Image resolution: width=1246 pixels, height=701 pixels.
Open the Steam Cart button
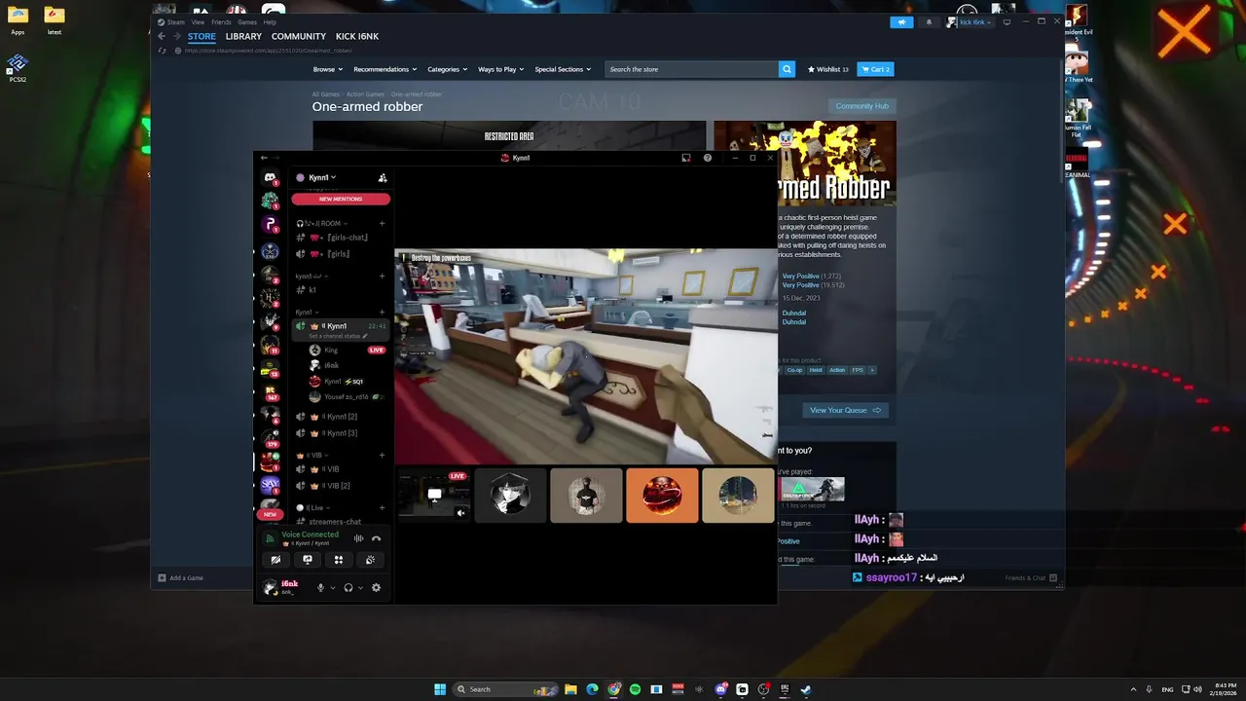click(875, 69)
